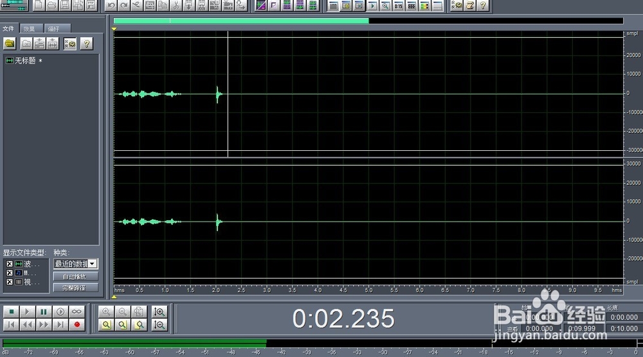Rewind with the double left arrow button

coord(28,325)
